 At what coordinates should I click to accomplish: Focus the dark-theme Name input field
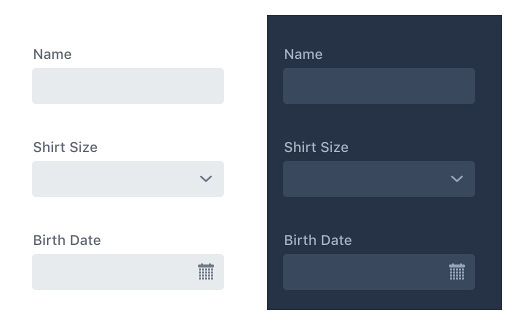(x=379, y=86)
